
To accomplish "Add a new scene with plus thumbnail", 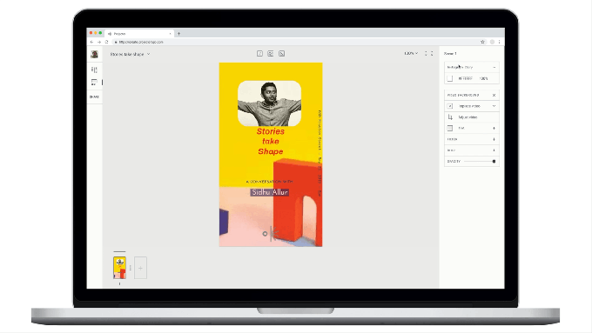I will (x=140, y=268).
